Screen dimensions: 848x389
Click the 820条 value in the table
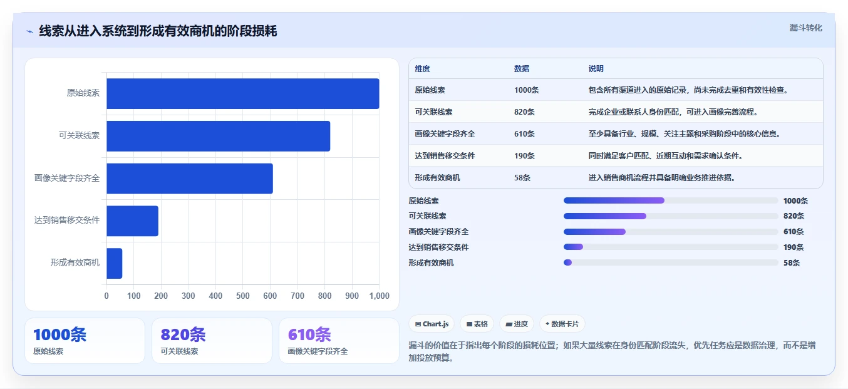(x=525, y=112)
